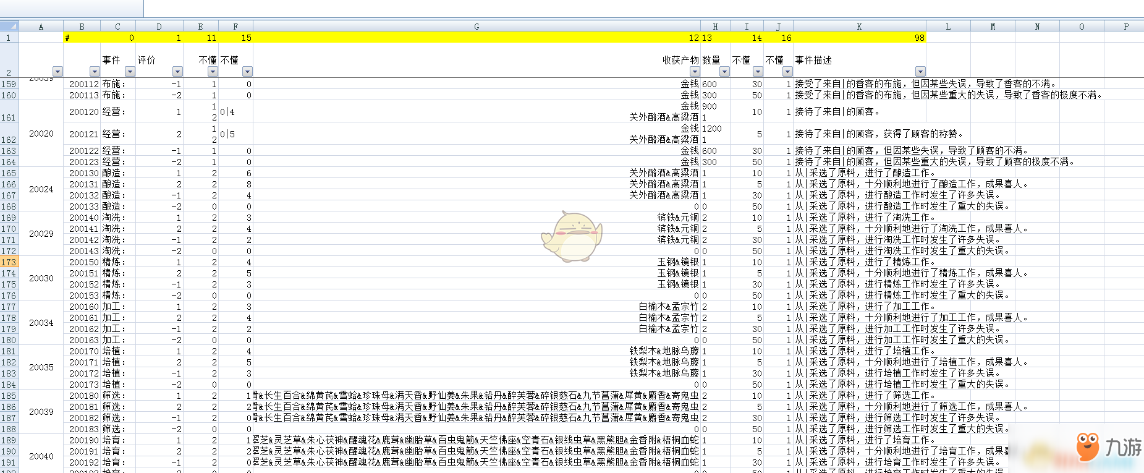The image size is (1144, 473).
Task: Select column L header
Action: 948,27
